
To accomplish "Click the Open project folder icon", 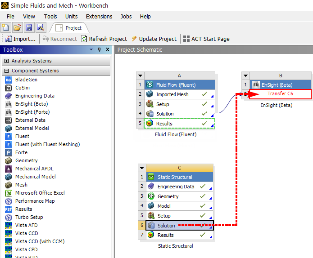I will pos(17,27).
